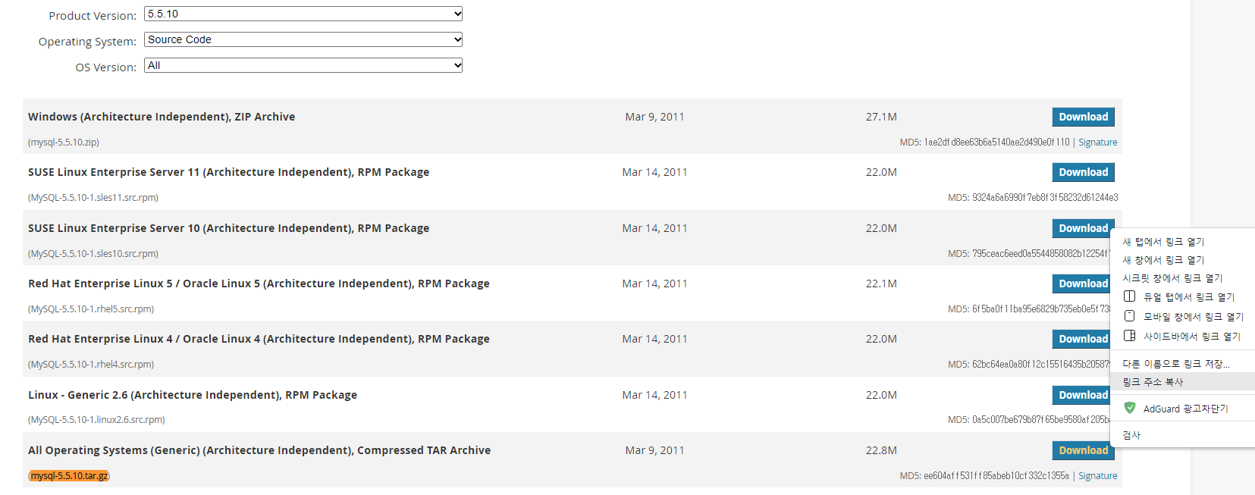
Task: Click the 22.1M size in the Red Hat 5 row
Action: click(881, 284)
